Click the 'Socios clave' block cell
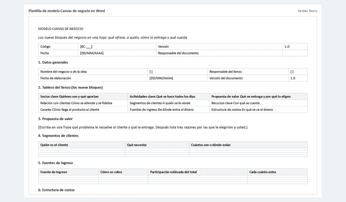Screen dimensions: 346x202 [83, 96]
